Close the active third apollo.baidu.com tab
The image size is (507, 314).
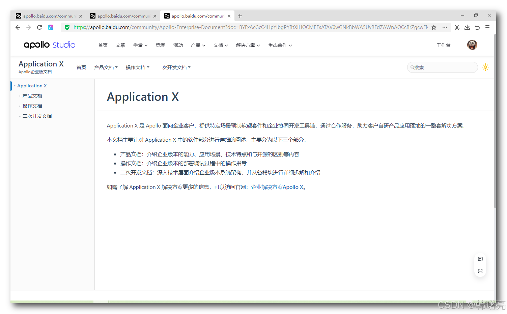229,16
